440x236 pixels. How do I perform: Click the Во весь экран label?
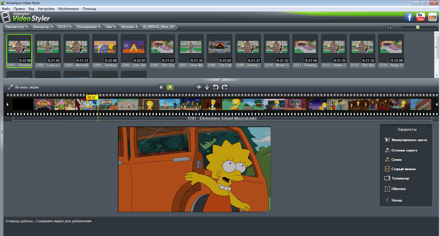[x=27, y=87]
